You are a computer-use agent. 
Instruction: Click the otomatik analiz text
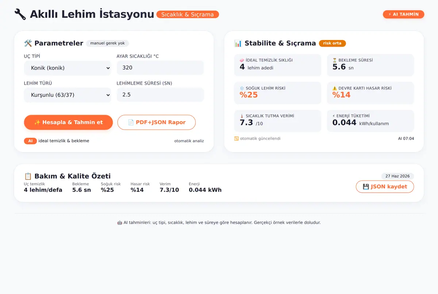[189, 141]
